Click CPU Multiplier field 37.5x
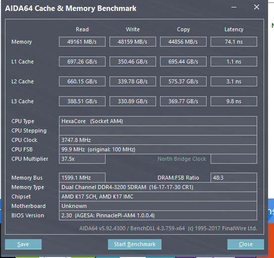Screen dimensions: 274x258 coord(82,159)
